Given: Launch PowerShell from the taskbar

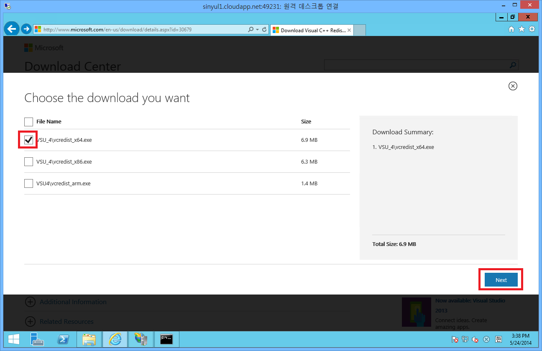Looking at the screenshot, I should (63, 339).
